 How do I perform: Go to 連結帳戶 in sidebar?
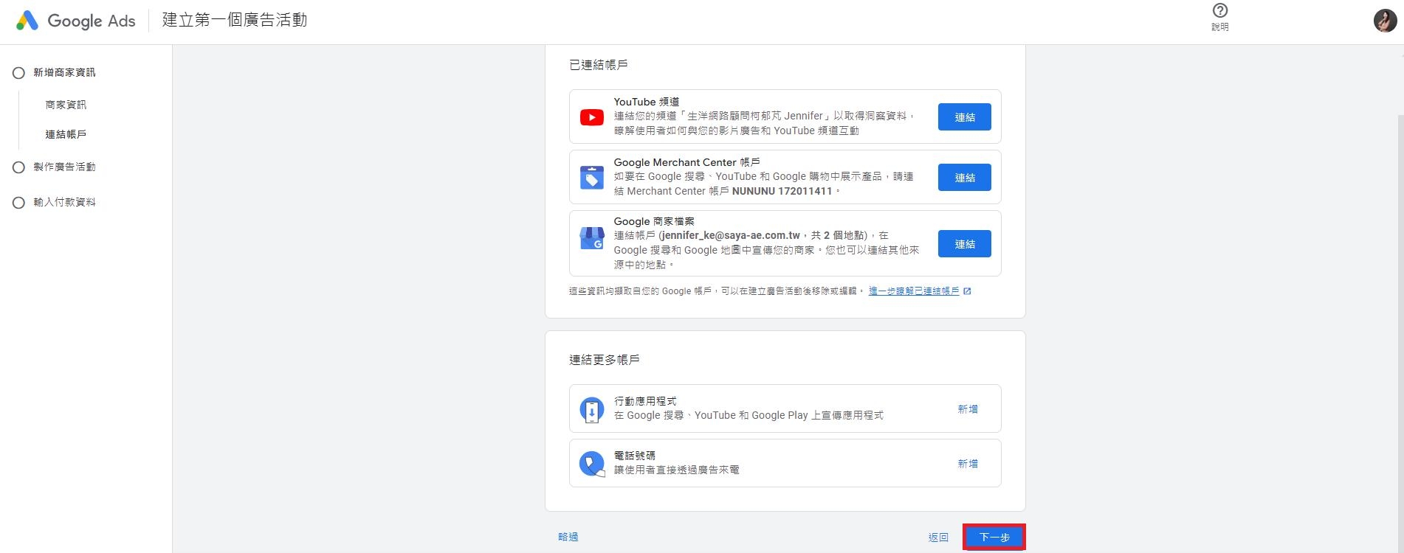(66, 134)
